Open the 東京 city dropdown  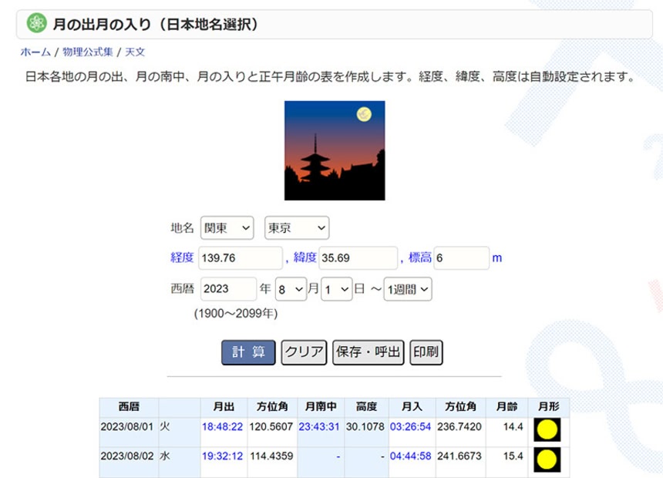coord(297,228)
